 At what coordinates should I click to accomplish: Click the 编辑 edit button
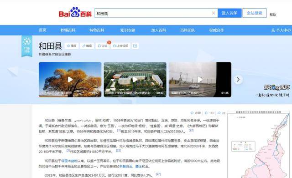point(87,46)
